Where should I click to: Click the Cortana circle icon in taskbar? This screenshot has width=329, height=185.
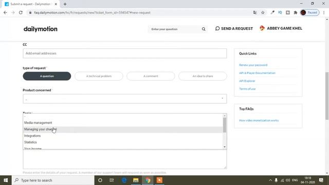click(100, 180)
